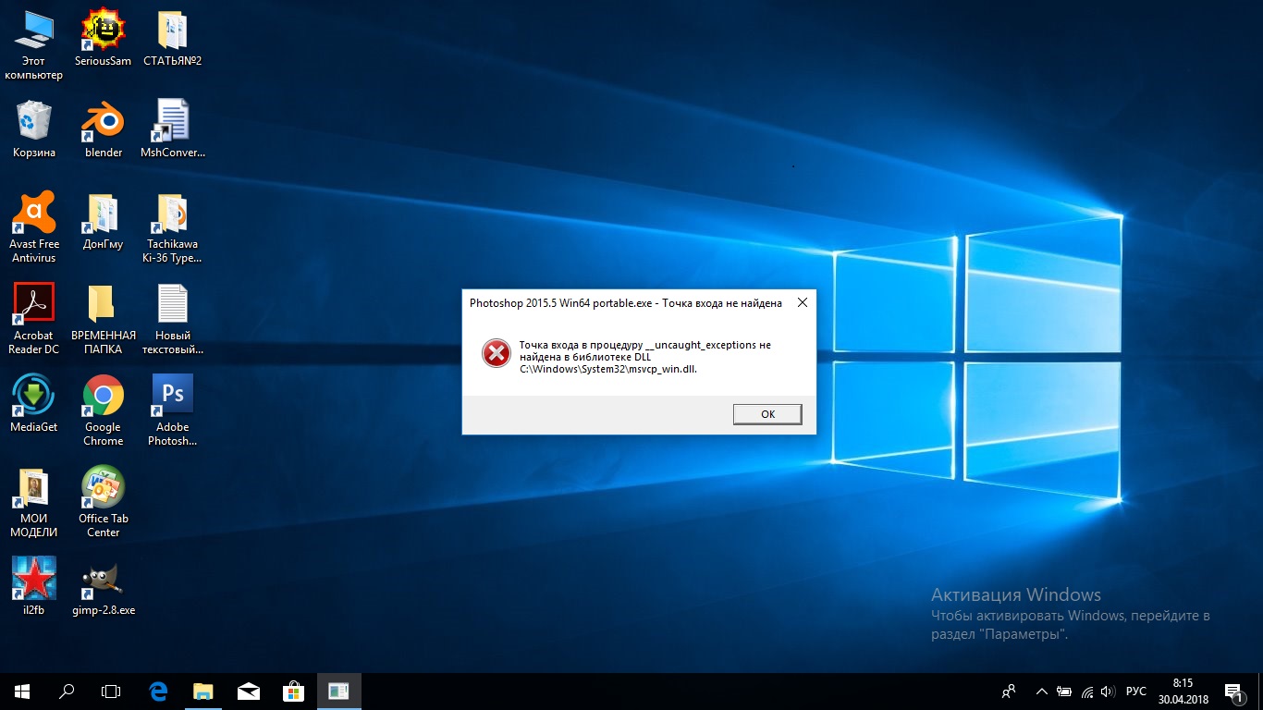Show hidden tray icons with the chevron
The width and height of the screenshot is (1263, 710).
pos(1042,692)
